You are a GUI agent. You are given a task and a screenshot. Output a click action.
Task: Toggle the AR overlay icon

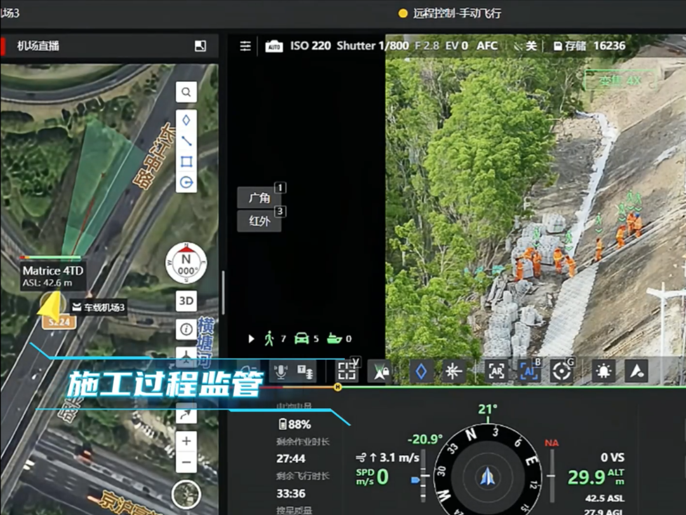[496, 372]
